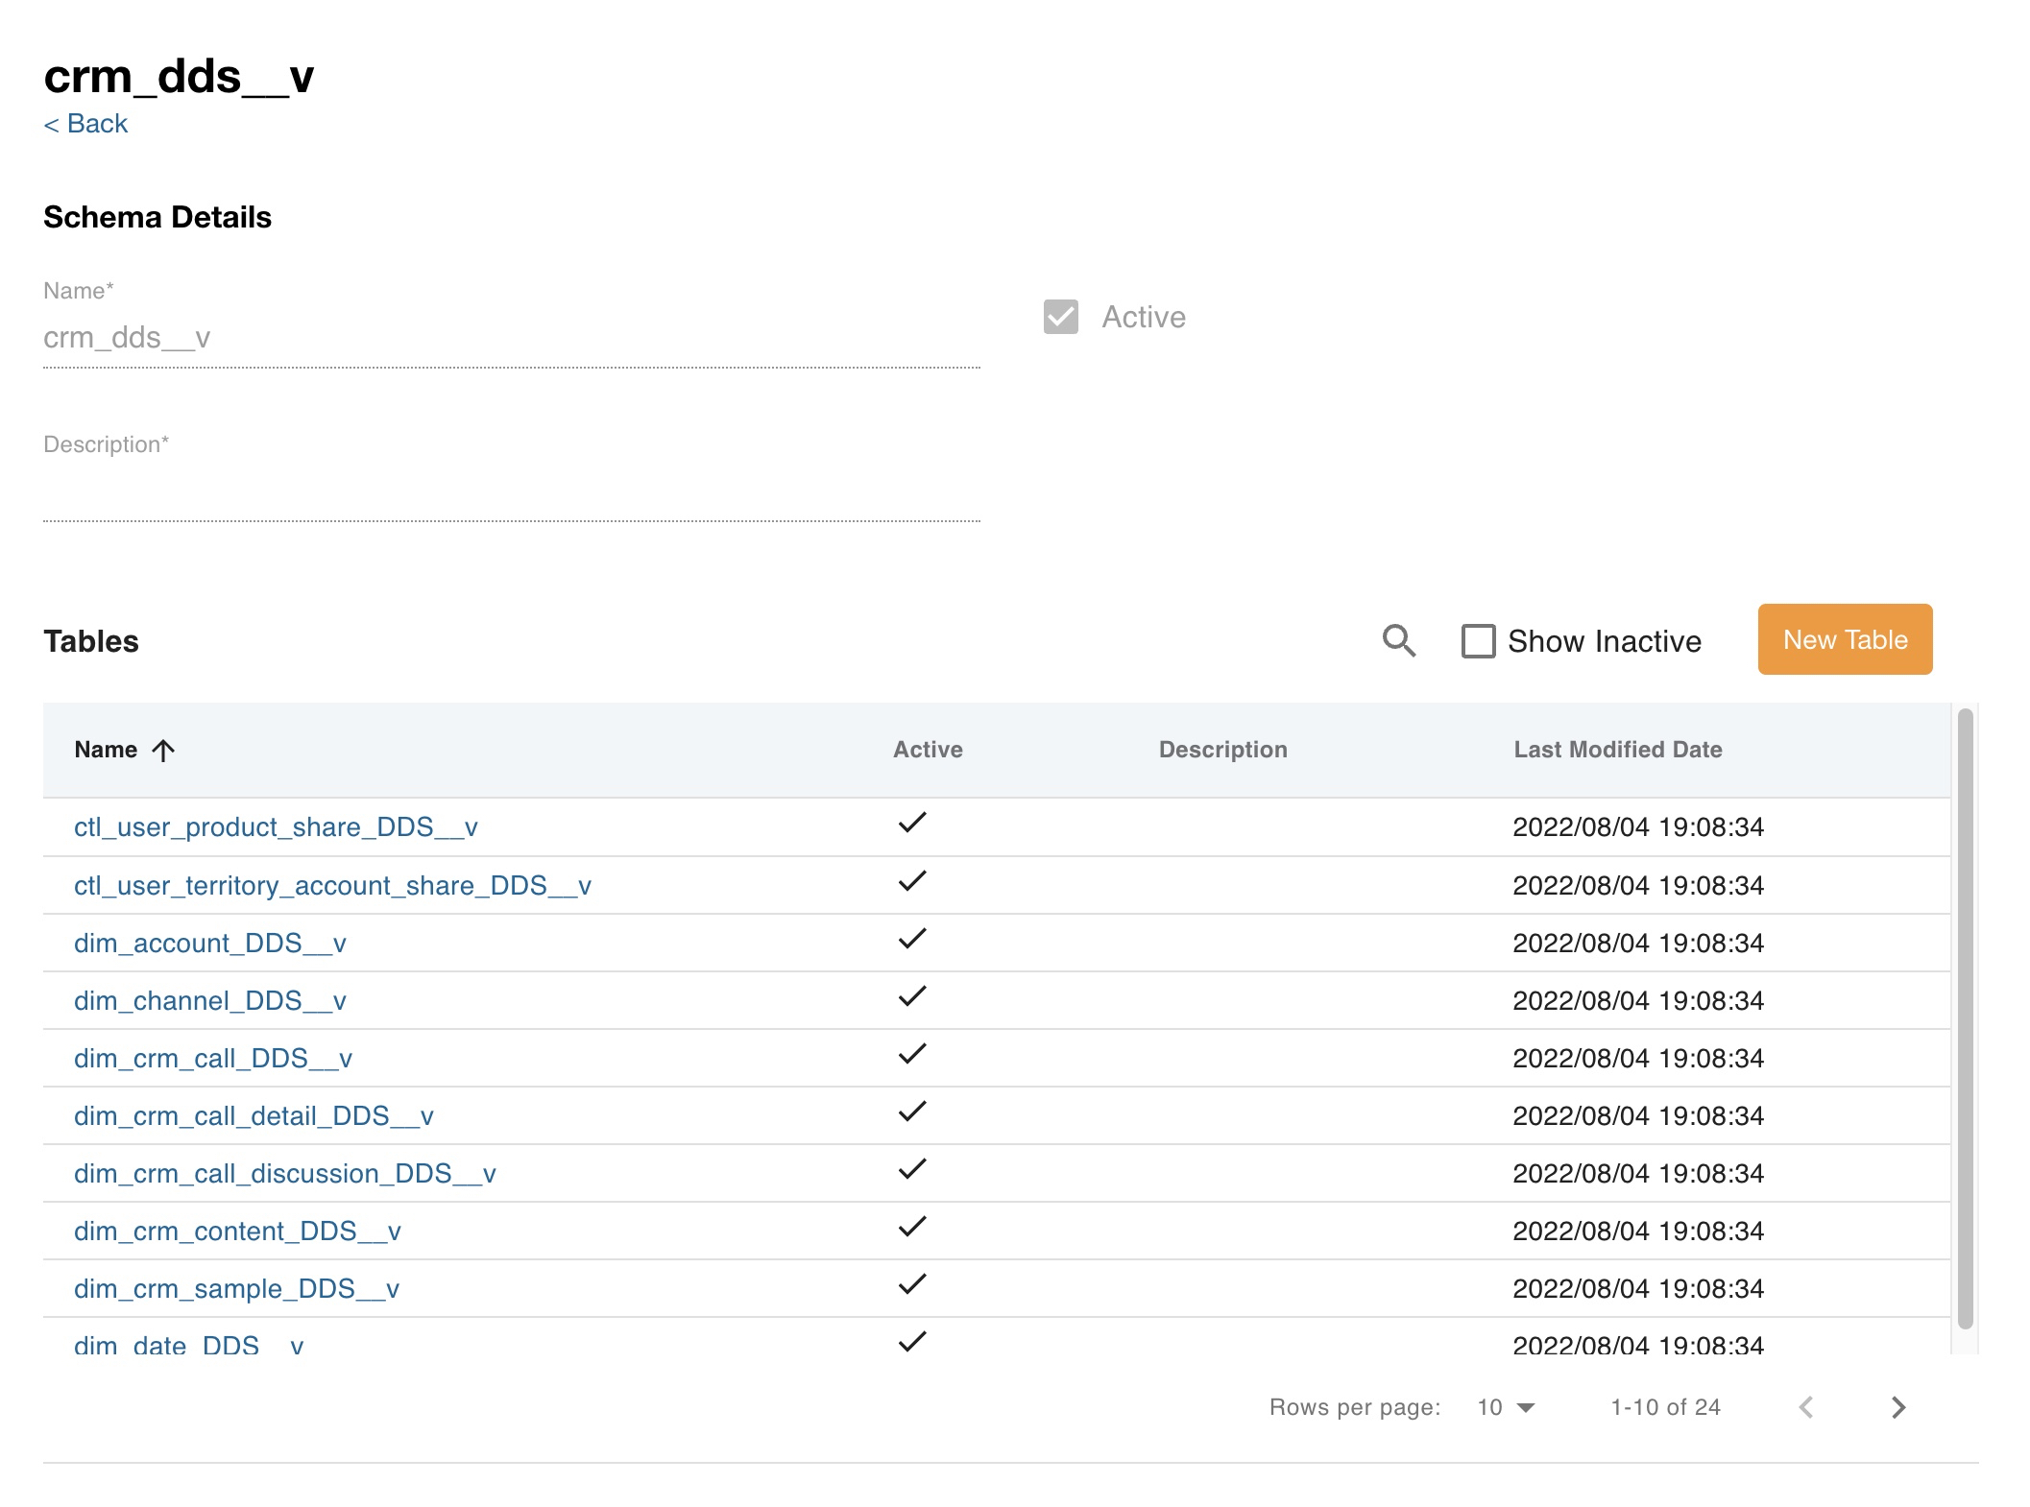The image size is (2030, 1507).
Task: Open the dim_account_DDS__v table
Action: [x=209, y=943]
